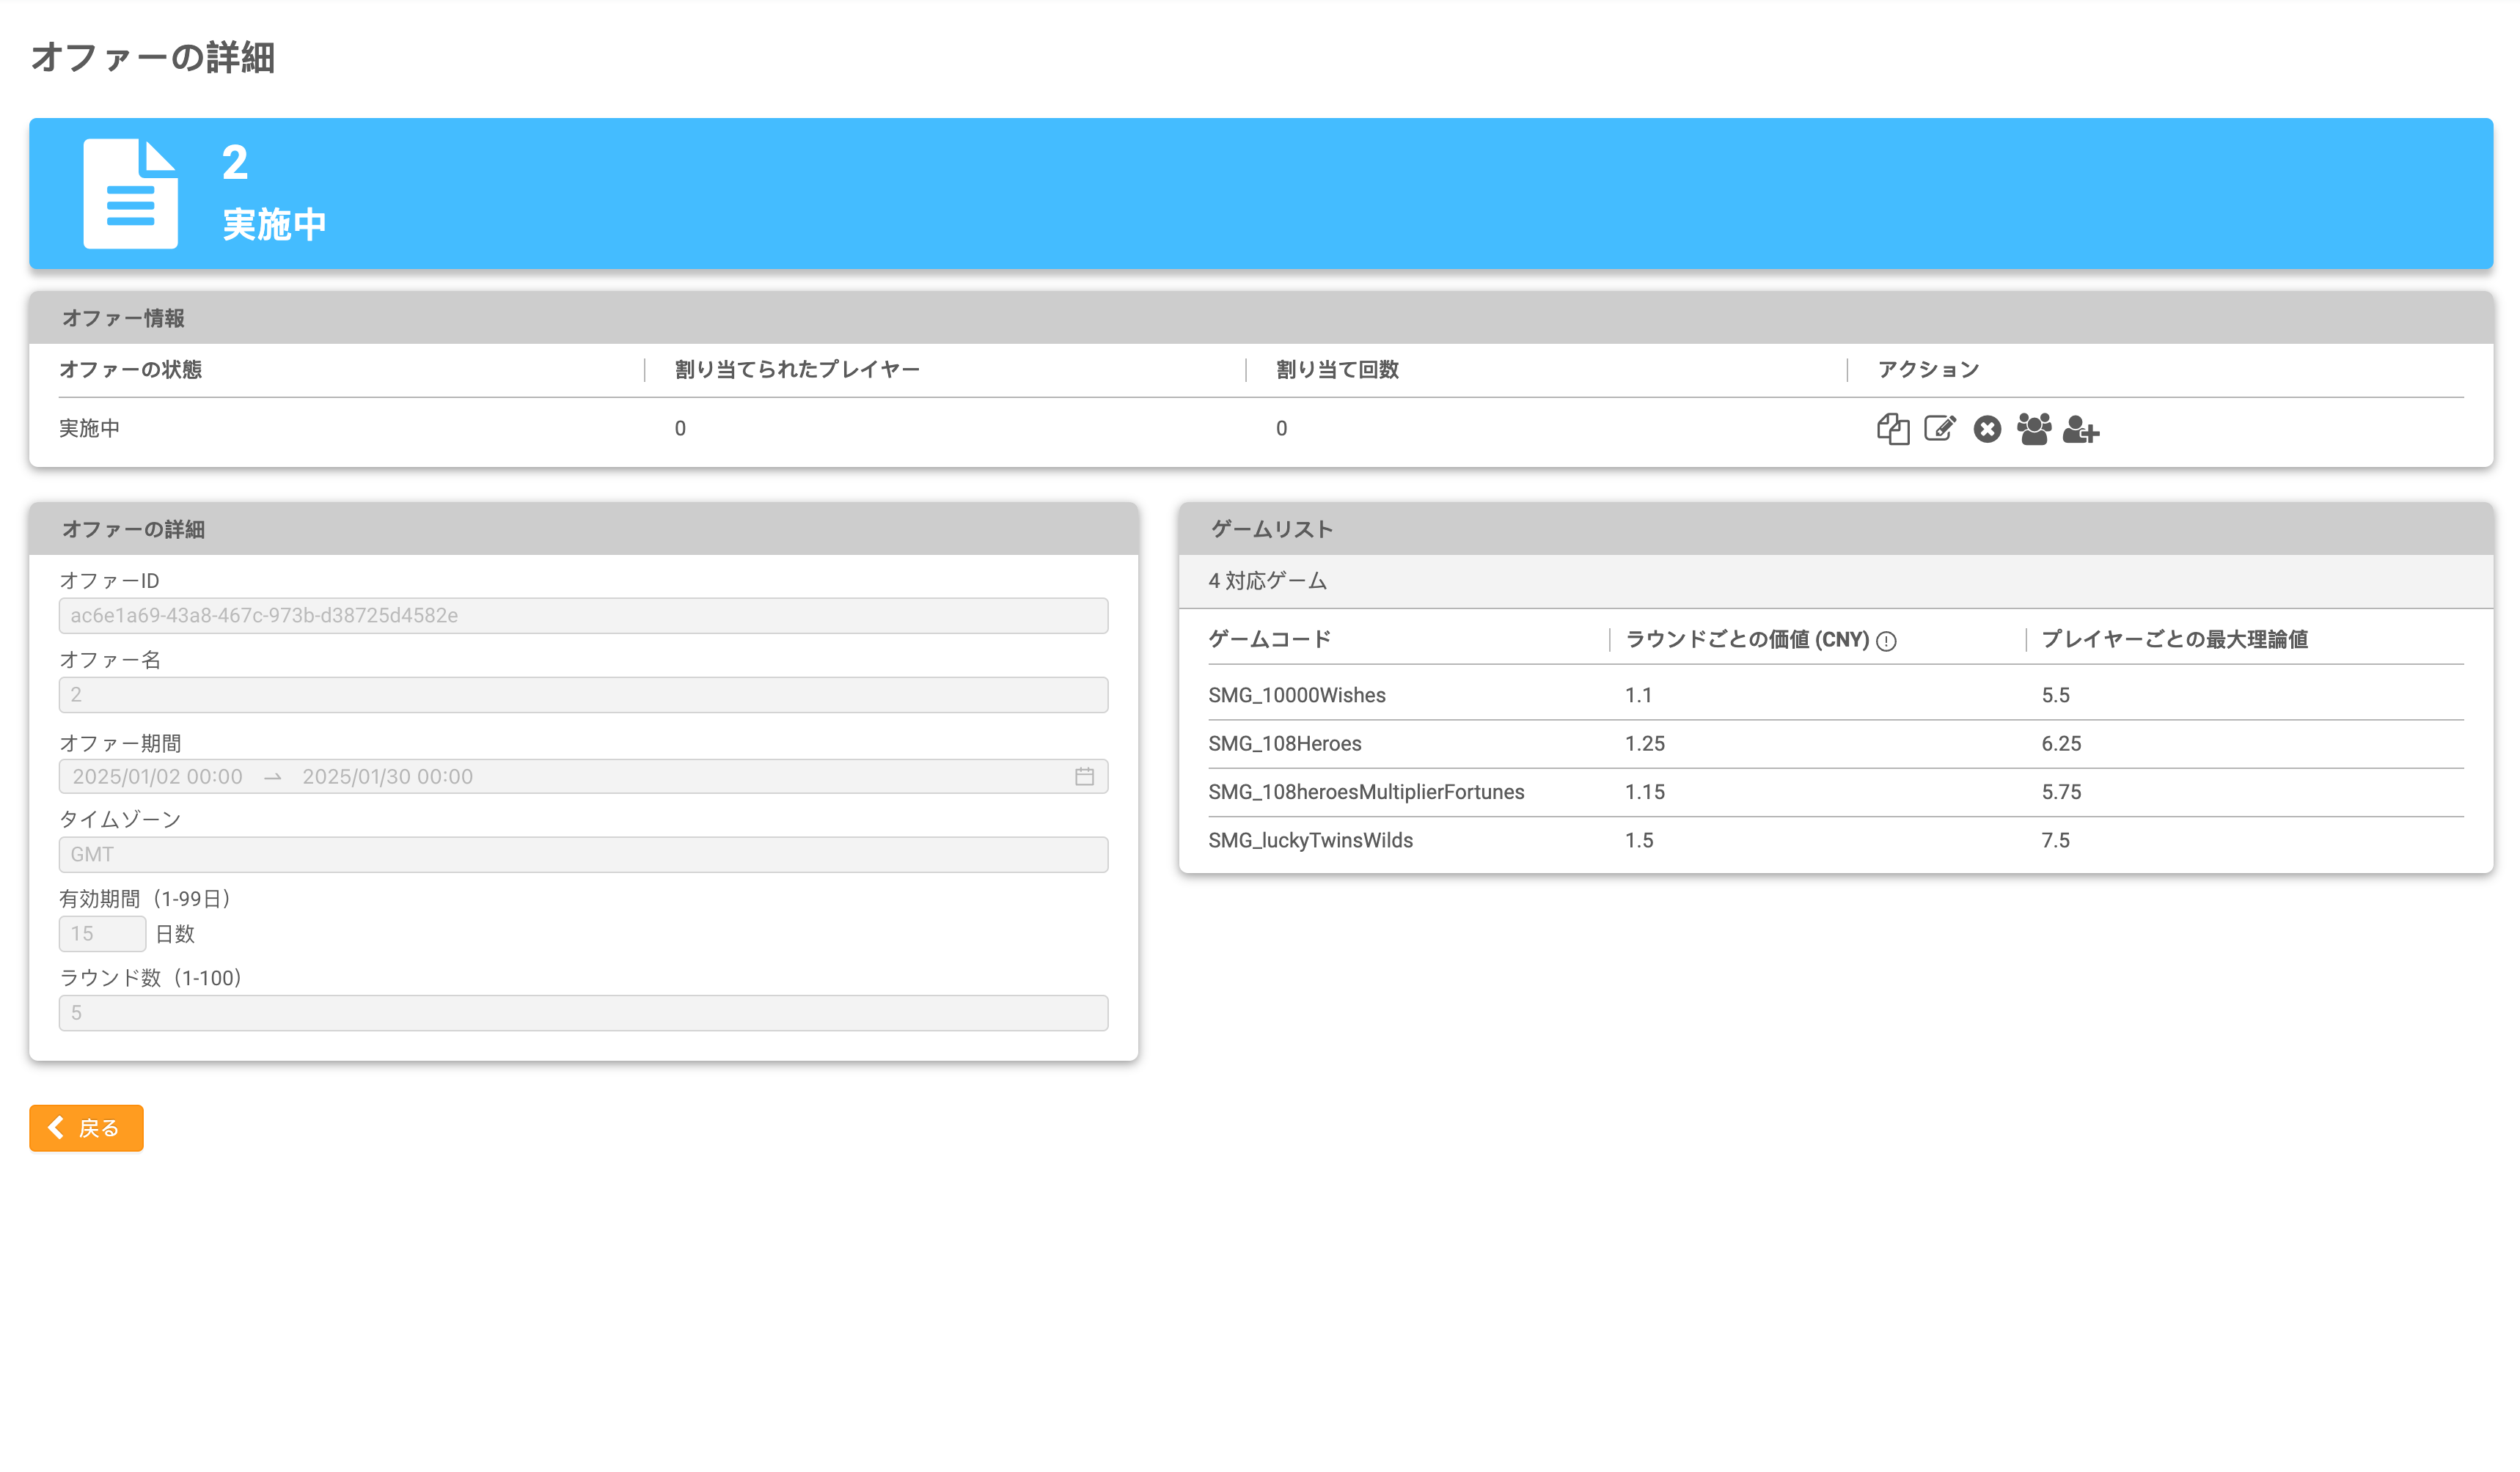This screenshot has width=2520, height=1472.
Task: Click the ラウンド数 input field showing 5
Action: click(582, 1012)
